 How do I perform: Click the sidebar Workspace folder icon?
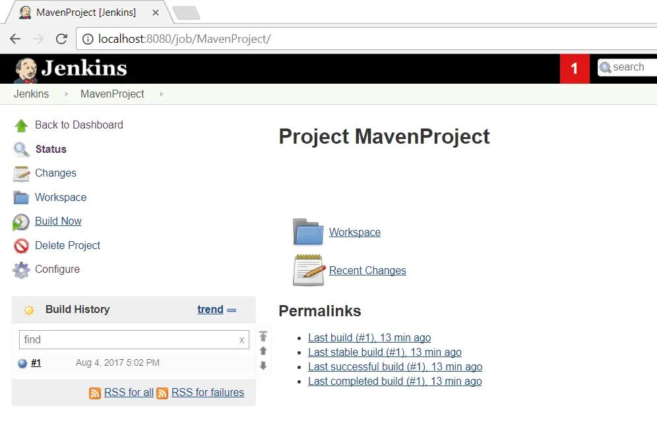(21, 198)
